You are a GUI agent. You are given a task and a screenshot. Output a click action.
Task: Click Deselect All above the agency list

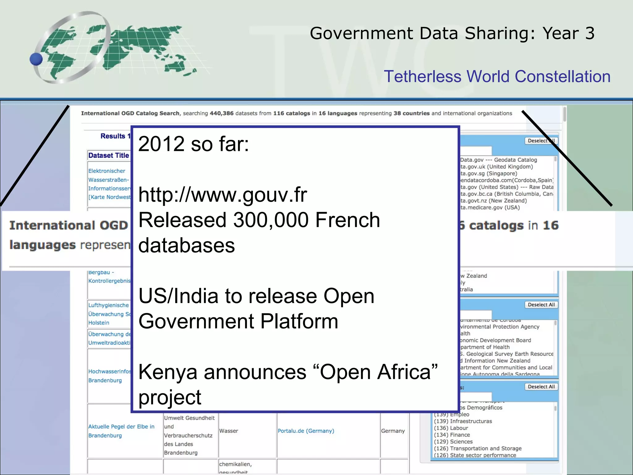[541, 305]
